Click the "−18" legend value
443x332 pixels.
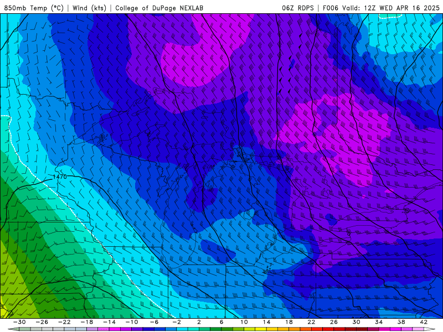pos(87,322)
